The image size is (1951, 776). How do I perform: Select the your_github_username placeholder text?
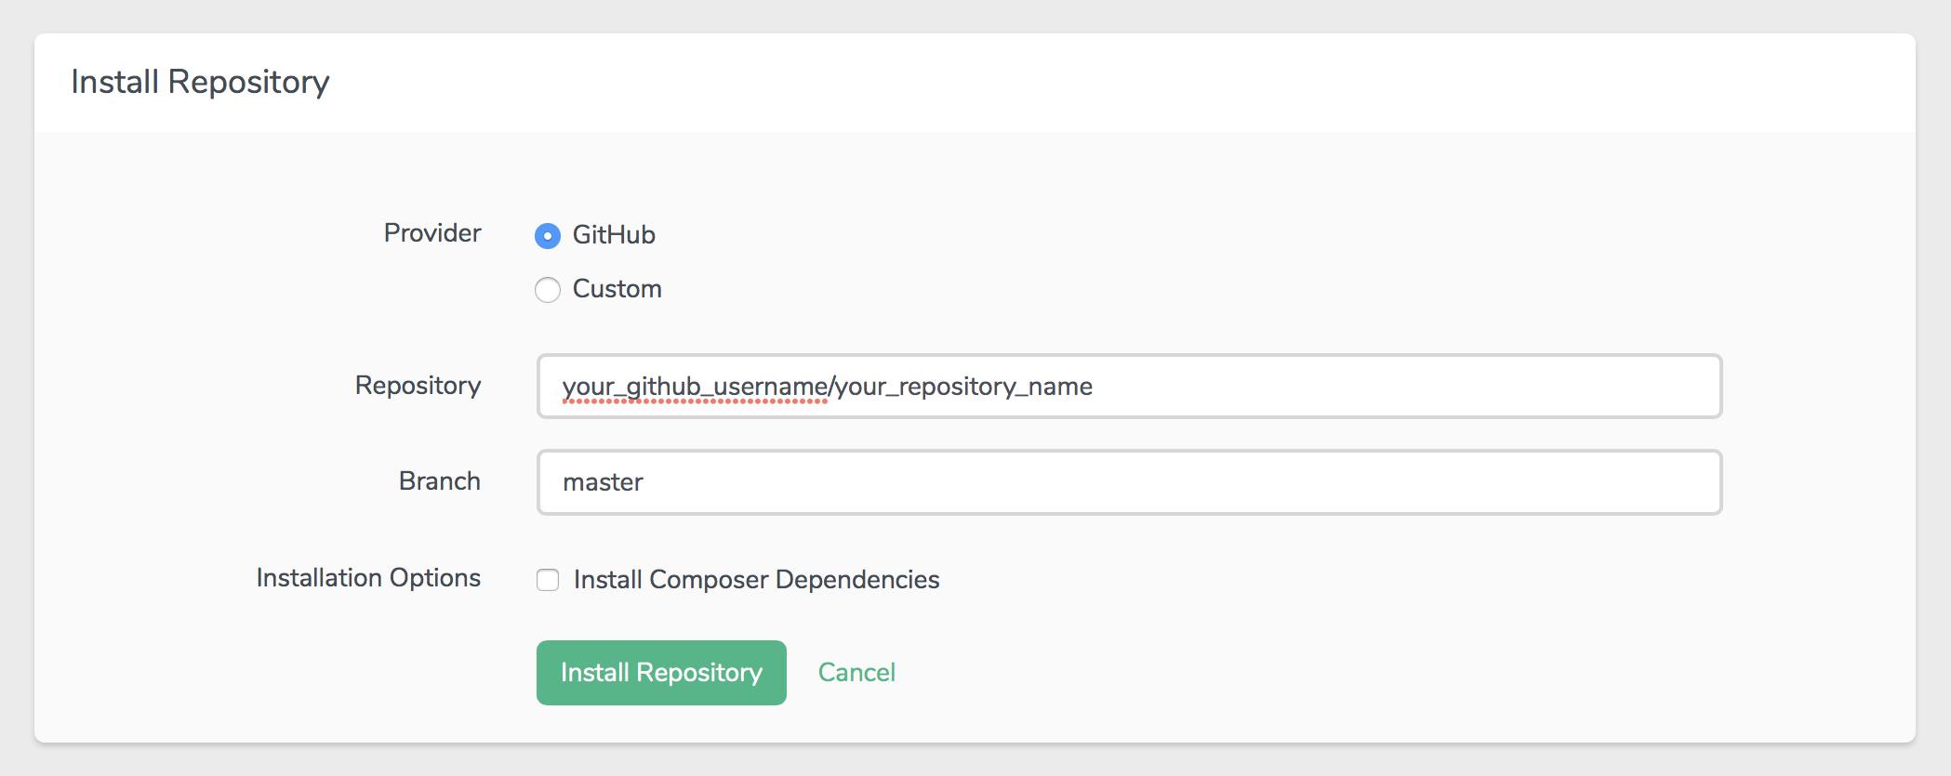point(693,386)
